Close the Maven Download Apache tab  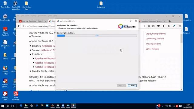[x=165, y=21]
